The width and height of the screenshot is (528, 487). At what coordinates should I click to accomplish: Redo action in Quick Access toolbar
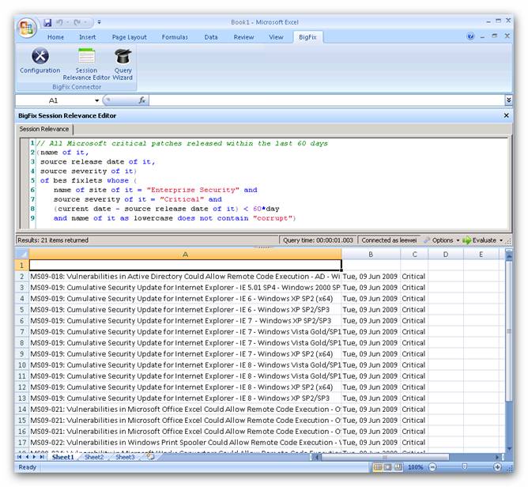[77, 23]
